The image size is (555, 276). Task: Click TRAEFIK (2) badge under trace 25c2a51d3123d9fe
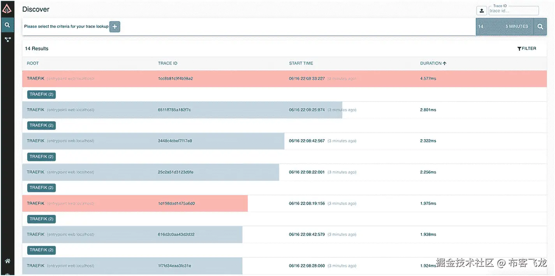[41, 188]
